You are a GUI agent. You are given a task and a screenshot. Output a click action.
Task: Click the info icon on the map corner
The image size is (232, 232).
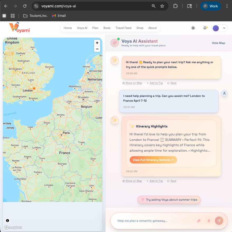tap(7, 220)
